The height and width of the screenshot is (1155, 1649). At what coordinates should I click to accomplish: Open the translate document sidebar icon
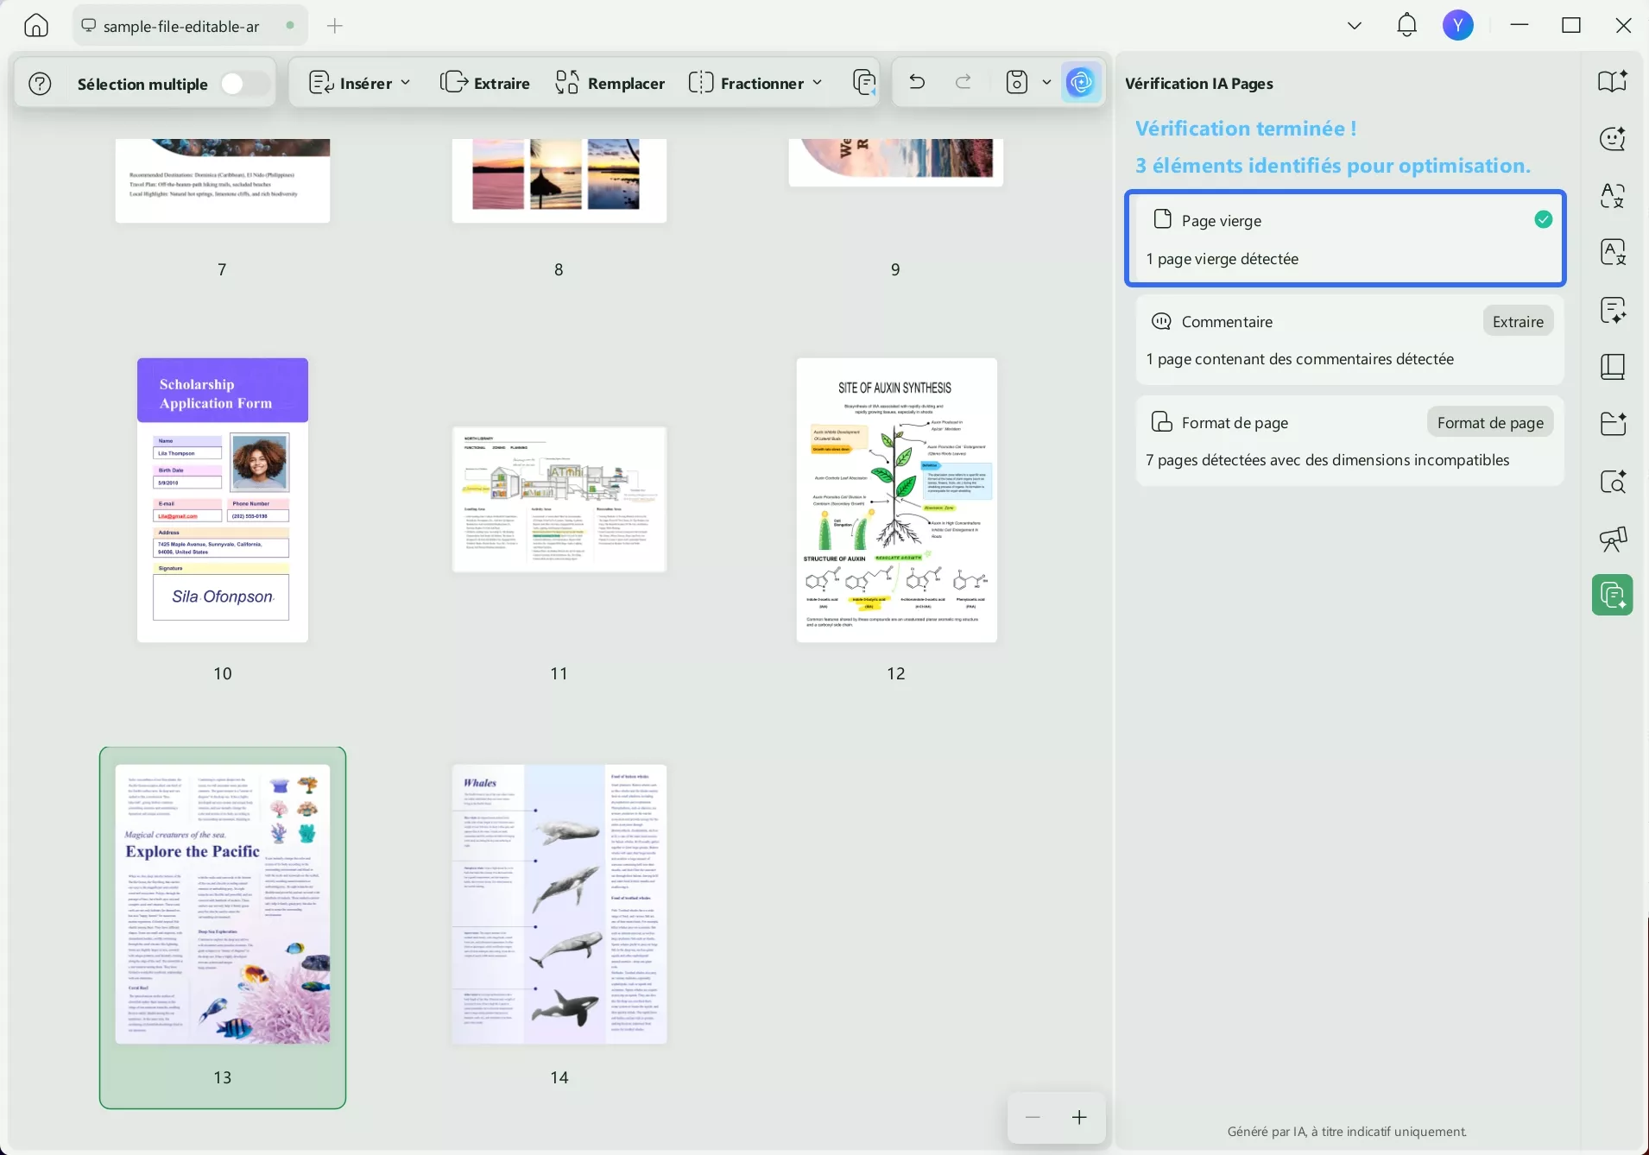point(1613,252)
